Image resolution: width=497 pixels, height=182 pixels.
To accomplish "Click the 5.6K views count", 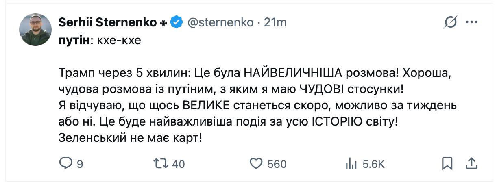I will [373, 164].
